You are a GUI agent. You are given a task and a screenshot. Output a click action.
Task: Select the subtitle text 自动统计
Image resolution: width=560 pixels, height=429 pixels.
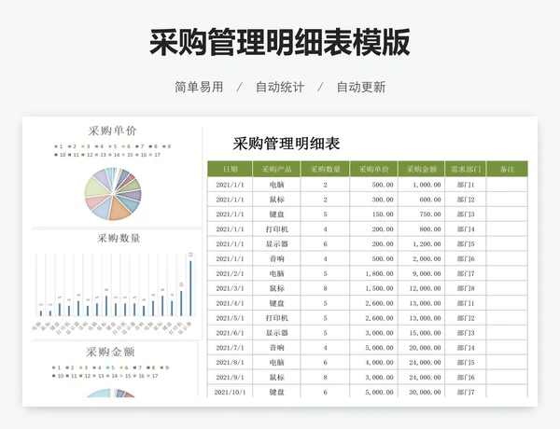click(x=280, y=87)
